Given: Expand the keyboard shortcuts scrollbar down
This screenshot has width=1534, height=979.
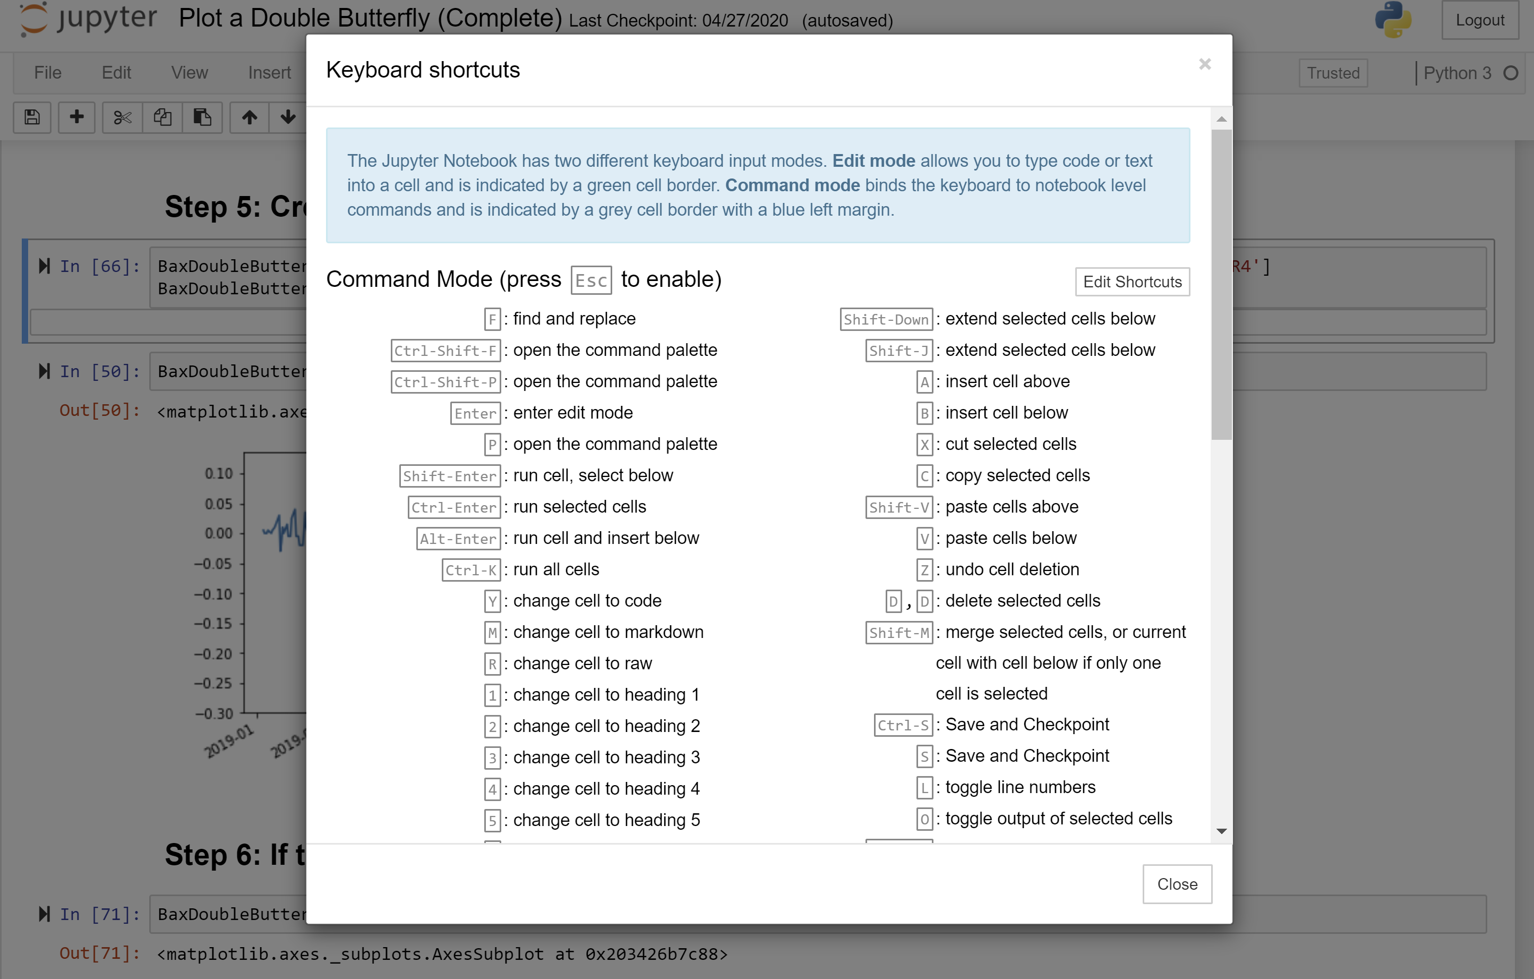Looking at the screenshot, I should (x=1220, y=829).
